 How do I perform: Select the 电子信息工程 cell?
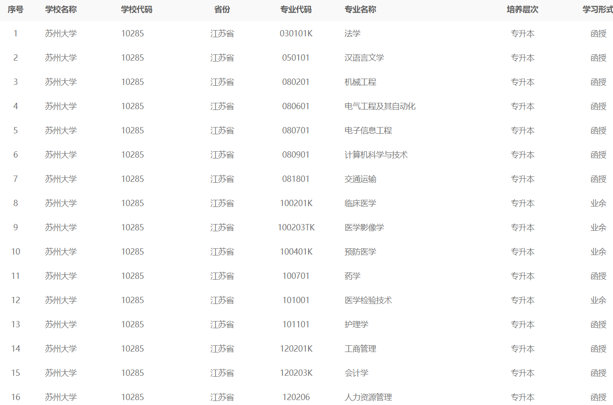click(x=368, y=131)
